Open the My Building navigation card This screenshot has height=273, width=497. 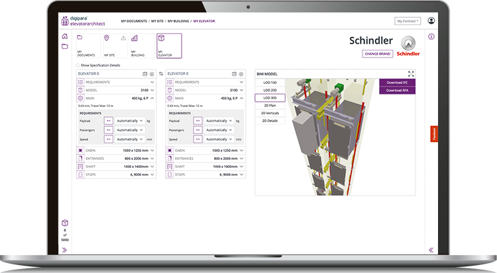coord(142,46)
